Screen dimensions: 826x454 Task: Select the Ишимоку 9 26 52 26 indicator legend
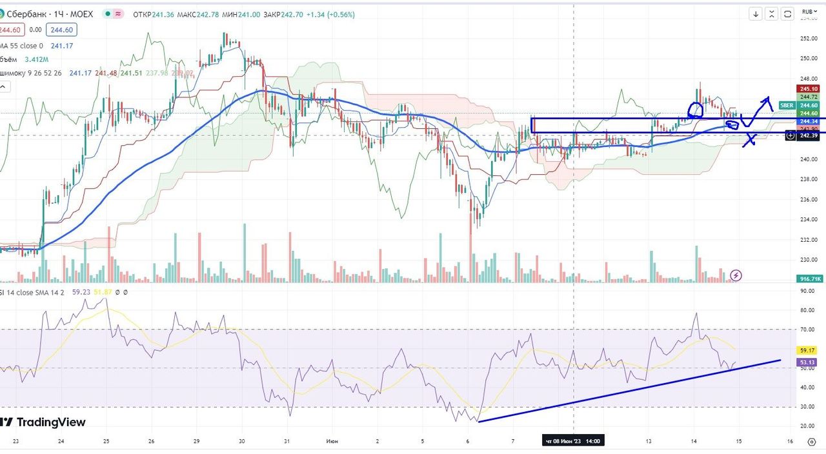click(31, 73)
